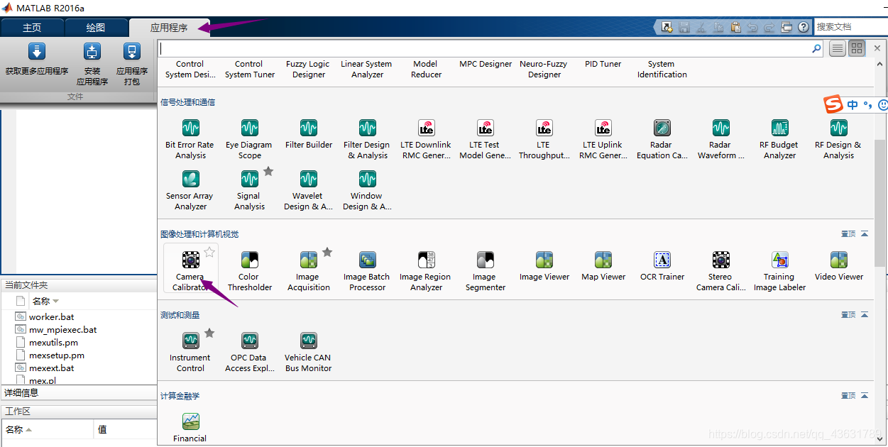Pin 测试和测量 section to top (置顶)

pyautogui.click(x=848, y=314)
